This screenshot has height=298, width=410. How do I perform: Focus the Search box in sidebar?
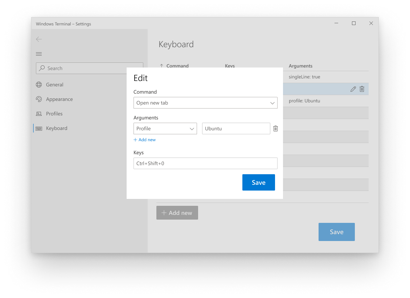pos(90,68)
